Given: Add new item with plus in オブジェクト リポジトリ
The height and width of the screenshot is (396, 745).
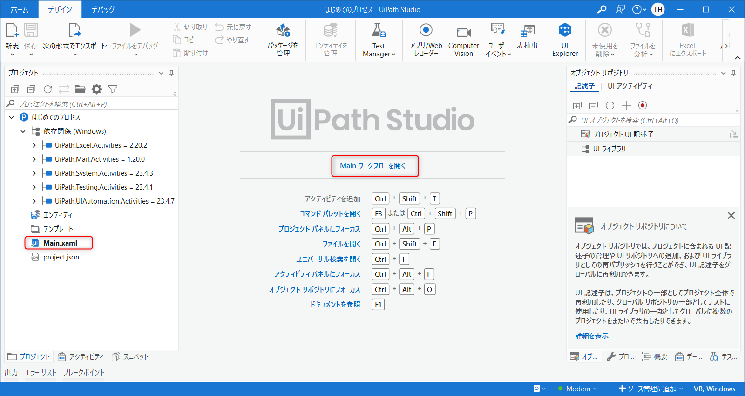Looking at the screenshot, I should (626, 105).
